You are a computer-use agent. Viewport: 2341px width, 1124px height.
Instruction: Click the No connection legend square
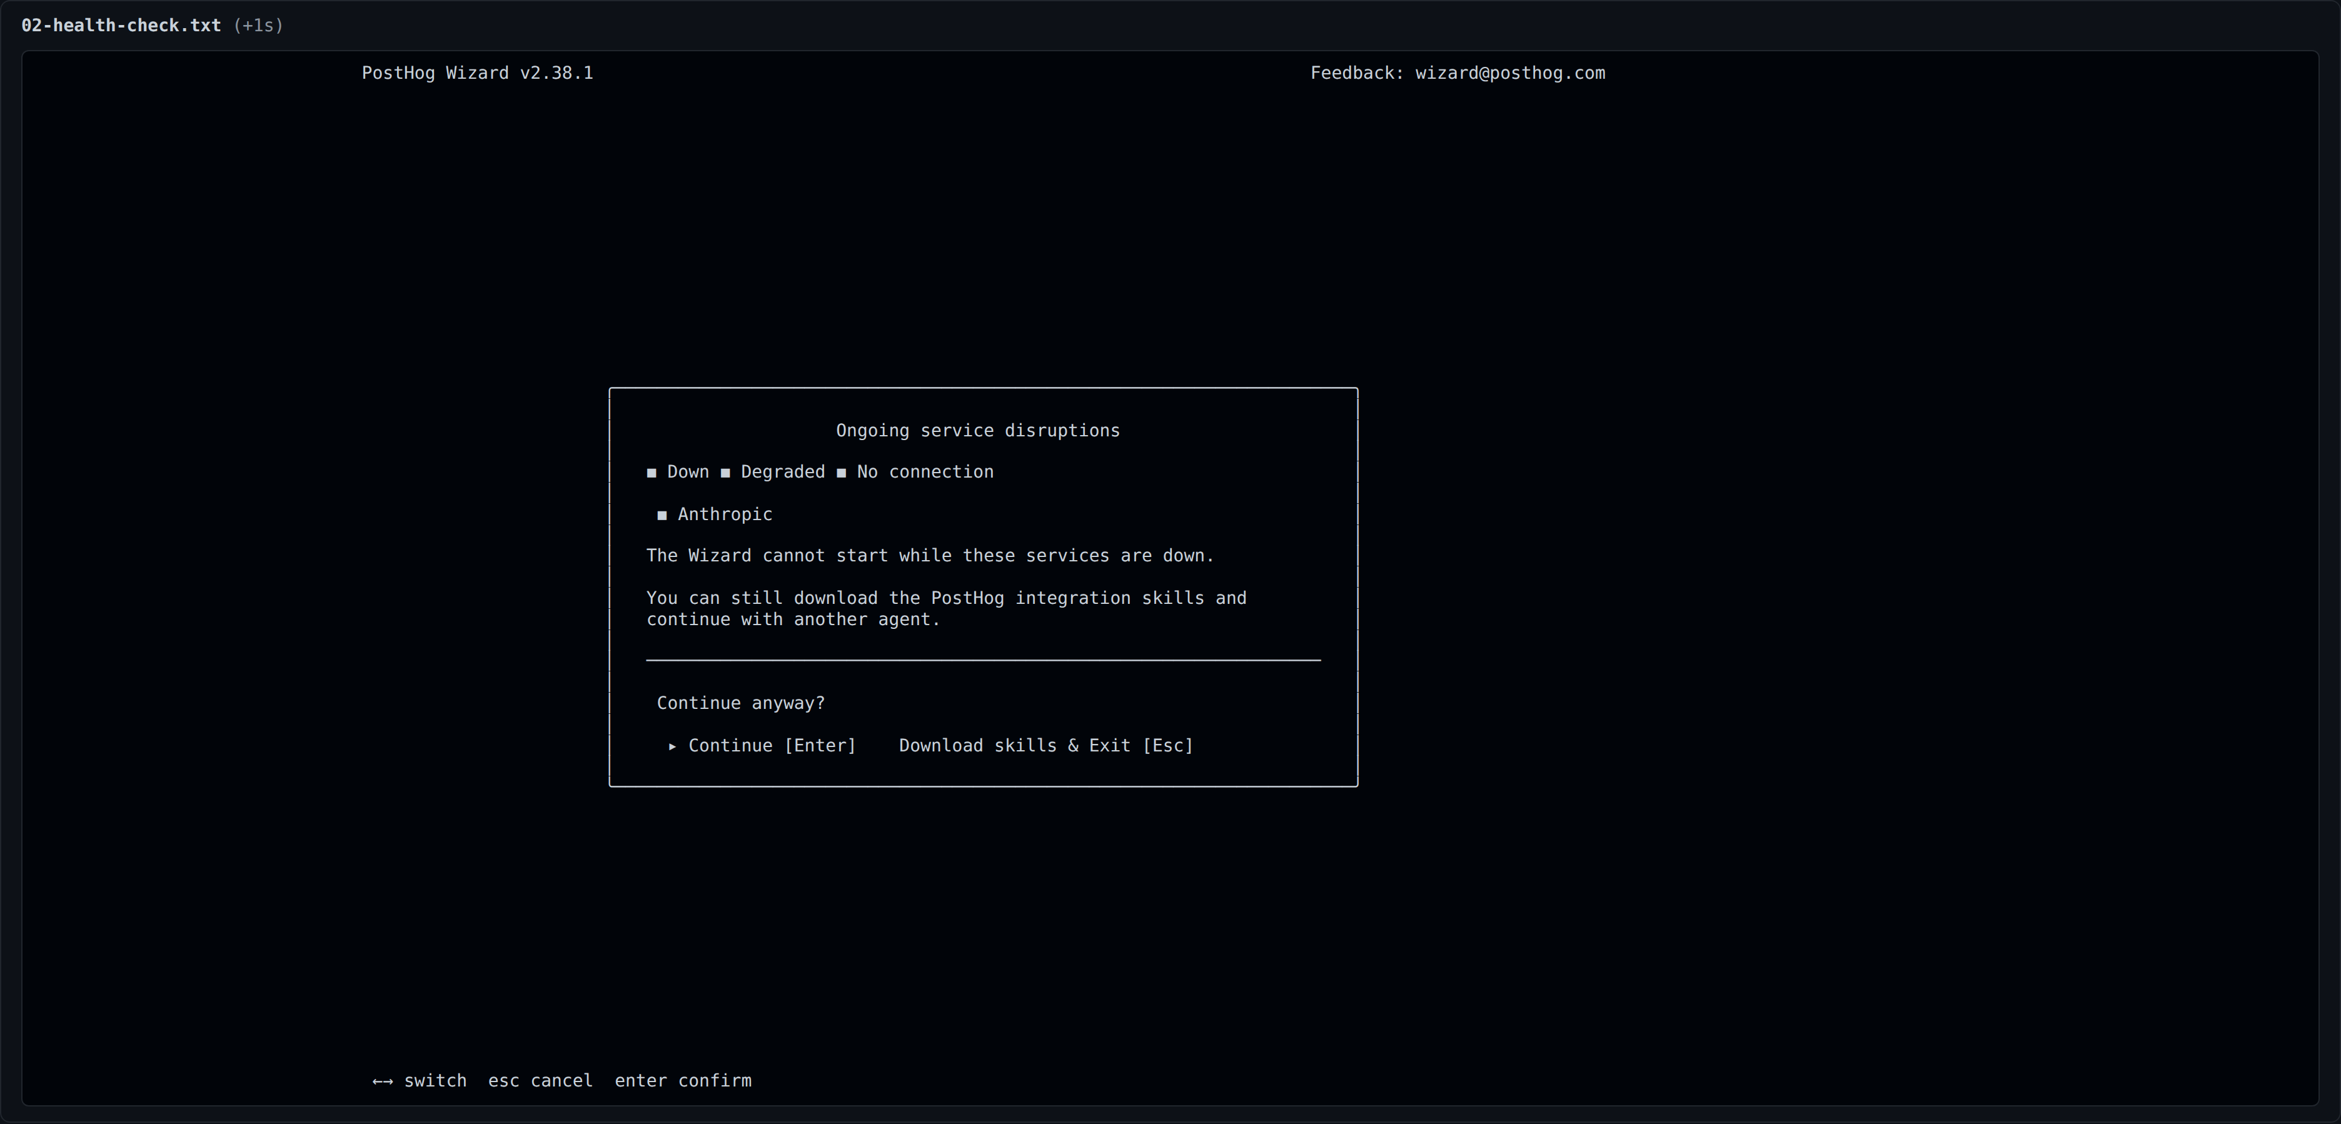(840, 473)
